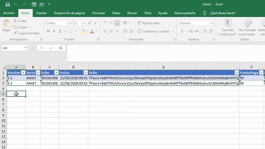
Task: Click the Copiar button
Action: (20, 27)
